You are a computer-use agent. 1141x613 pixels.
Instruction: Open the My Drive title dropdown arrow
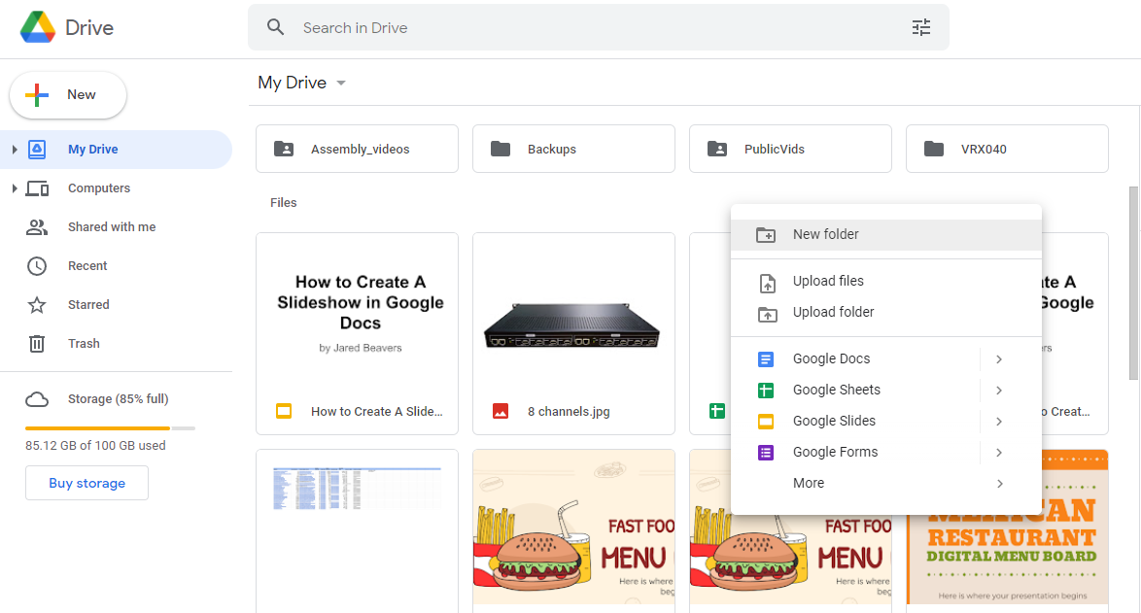[341, 83]
